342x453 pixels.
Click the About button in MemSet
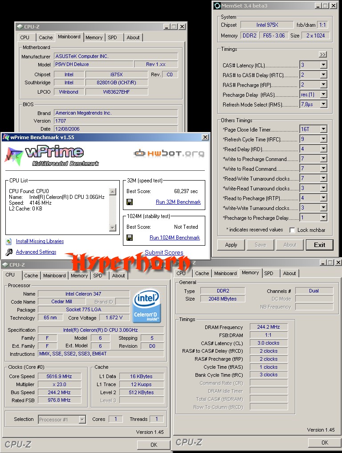click(290, 245)
